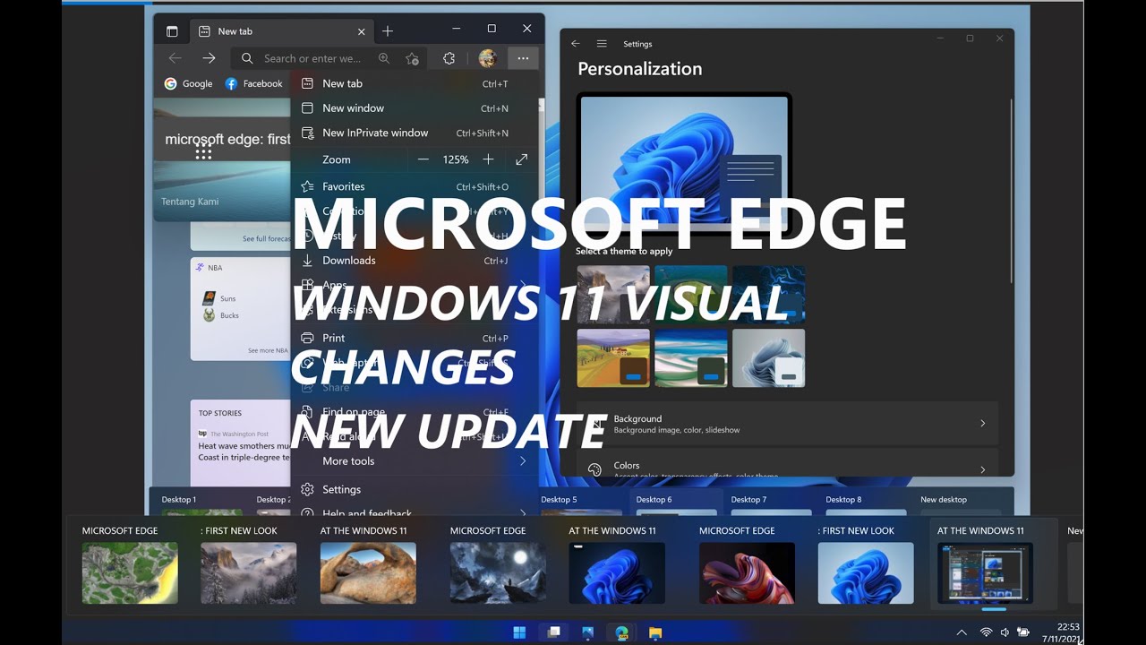Show hidden tray icons chevron
The width and height of the screenshot is (1146, 645).
[x=962, y=632]
